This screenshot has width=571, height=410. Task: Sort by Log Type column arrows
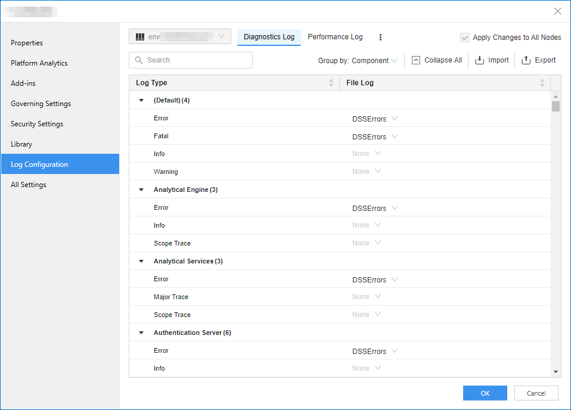(x=331, y=83)
